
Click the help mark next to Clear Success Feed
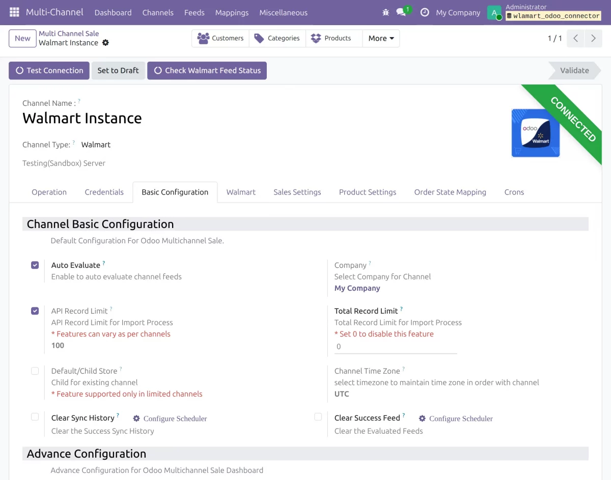[x=404, y=415]
